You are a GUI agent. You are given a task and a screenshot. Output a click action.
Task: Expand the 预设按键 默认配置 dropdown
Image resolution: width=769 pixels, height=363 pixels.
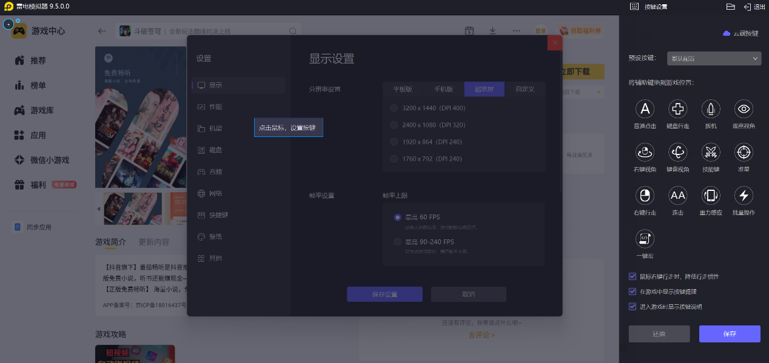tap(714, 58)
